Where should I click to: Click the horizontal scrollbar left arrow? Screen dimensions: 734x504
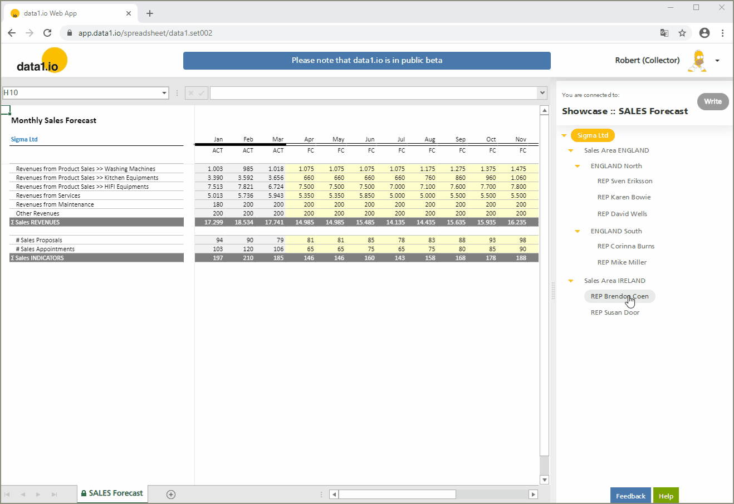[334, 494]
